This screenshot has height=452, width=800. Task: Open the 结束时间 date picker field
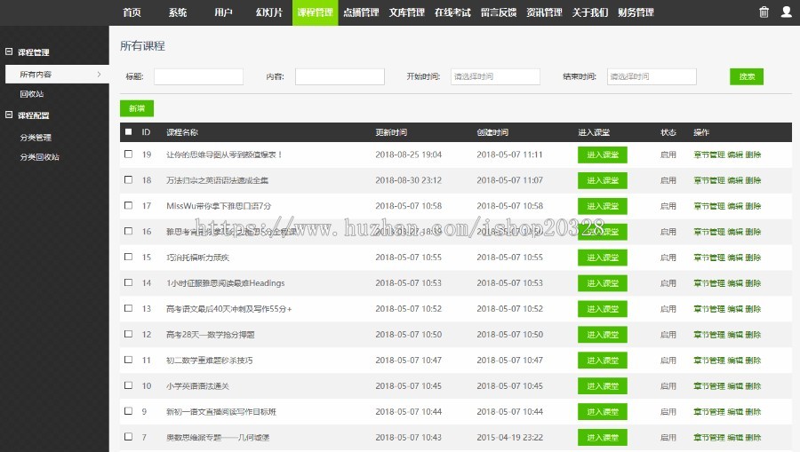652,76
